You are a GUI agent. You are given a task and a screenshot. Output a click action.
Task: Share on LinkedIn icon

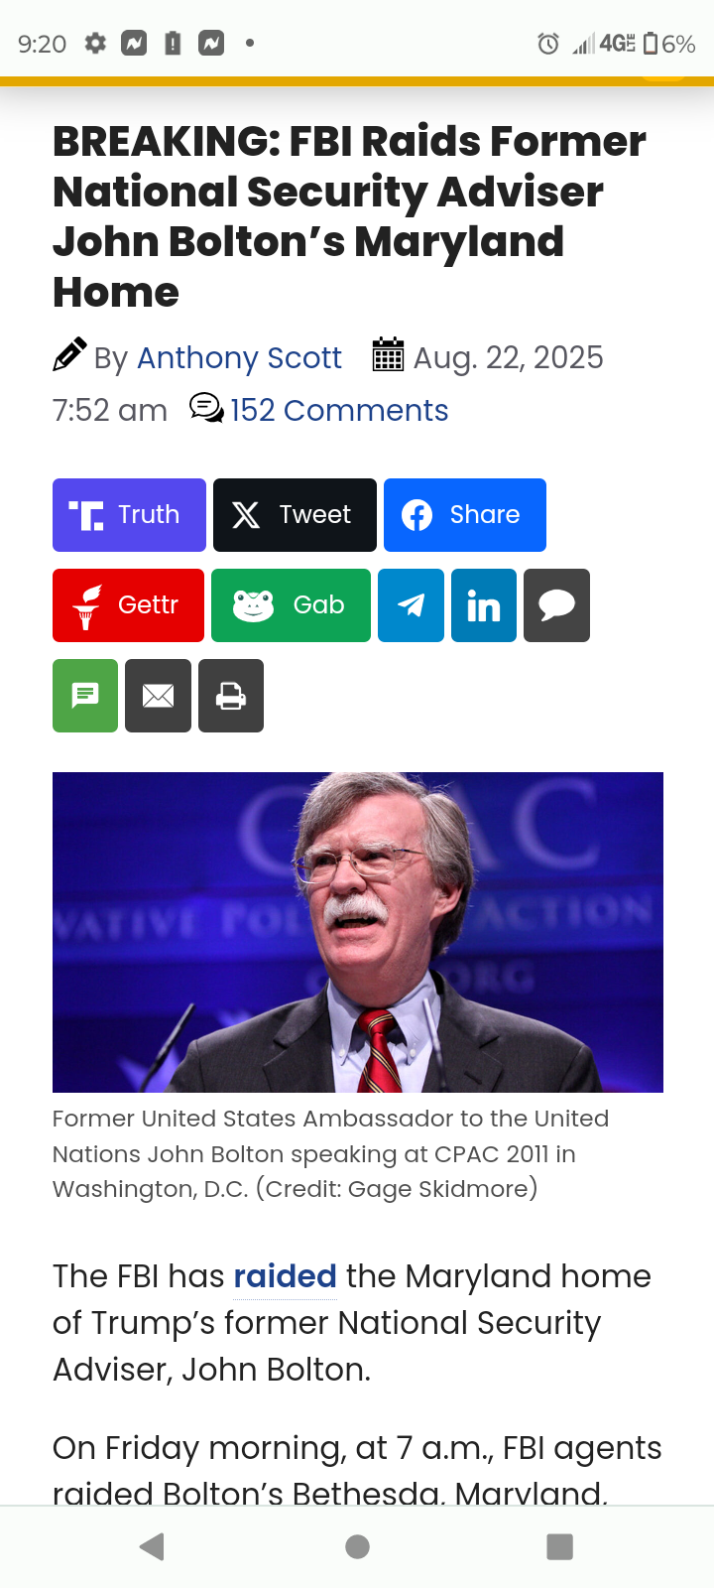pyautogui.click(x=484, y=605)
